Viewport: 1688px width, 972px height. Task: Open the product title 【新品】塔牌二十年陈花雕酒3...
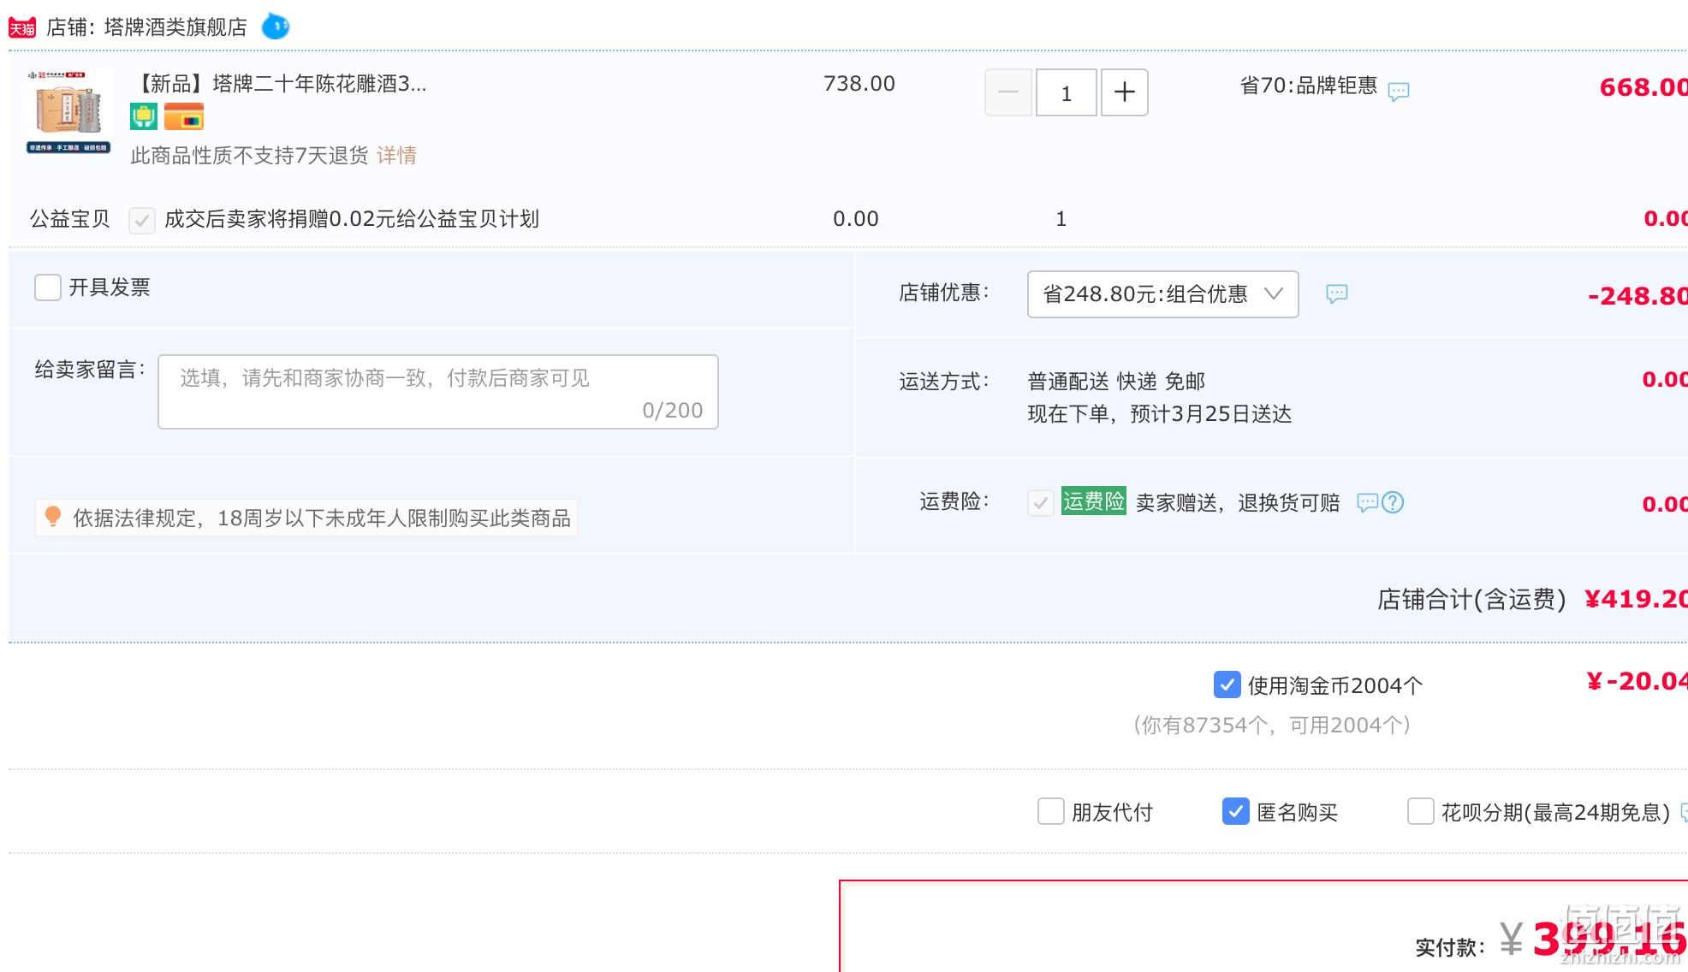tap(278, 84)
